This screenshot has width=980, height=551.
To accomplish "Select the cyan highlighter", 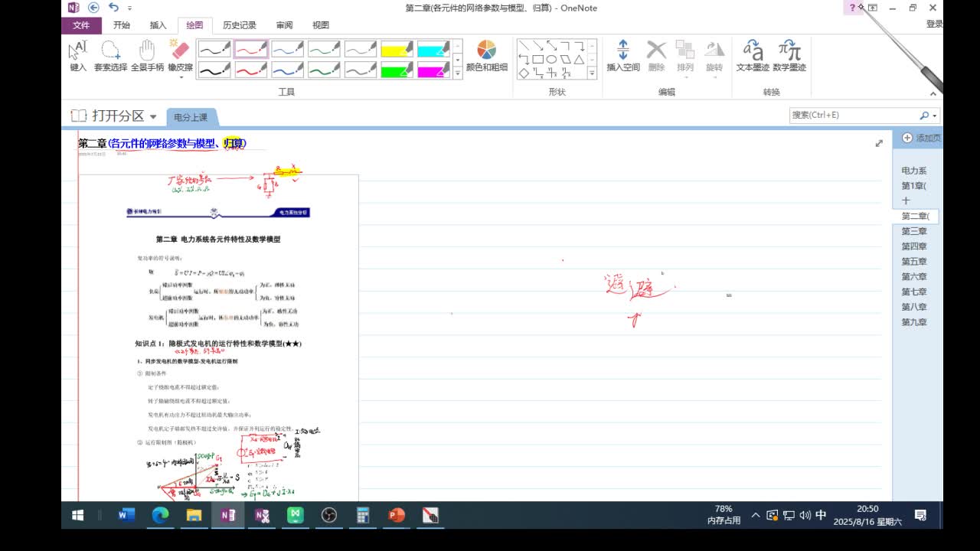I will [435, 49].
